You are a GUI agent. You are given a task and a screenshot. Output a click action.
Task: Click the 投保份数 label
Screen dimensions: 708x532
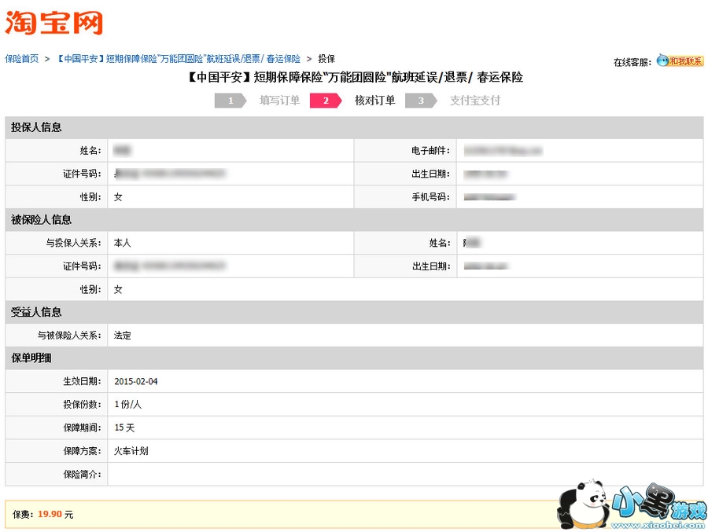(x=82, y=404)
